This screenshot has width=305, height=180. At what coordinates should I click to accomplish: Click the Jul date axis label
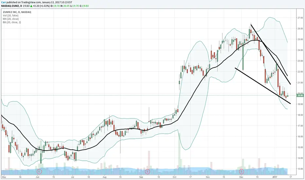click(x=73, y=177)
